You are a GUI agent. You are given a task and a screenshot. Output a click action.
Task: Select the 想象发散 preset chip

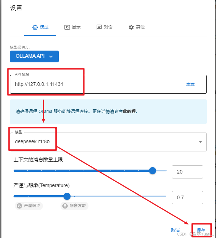[x=74, y=206]
